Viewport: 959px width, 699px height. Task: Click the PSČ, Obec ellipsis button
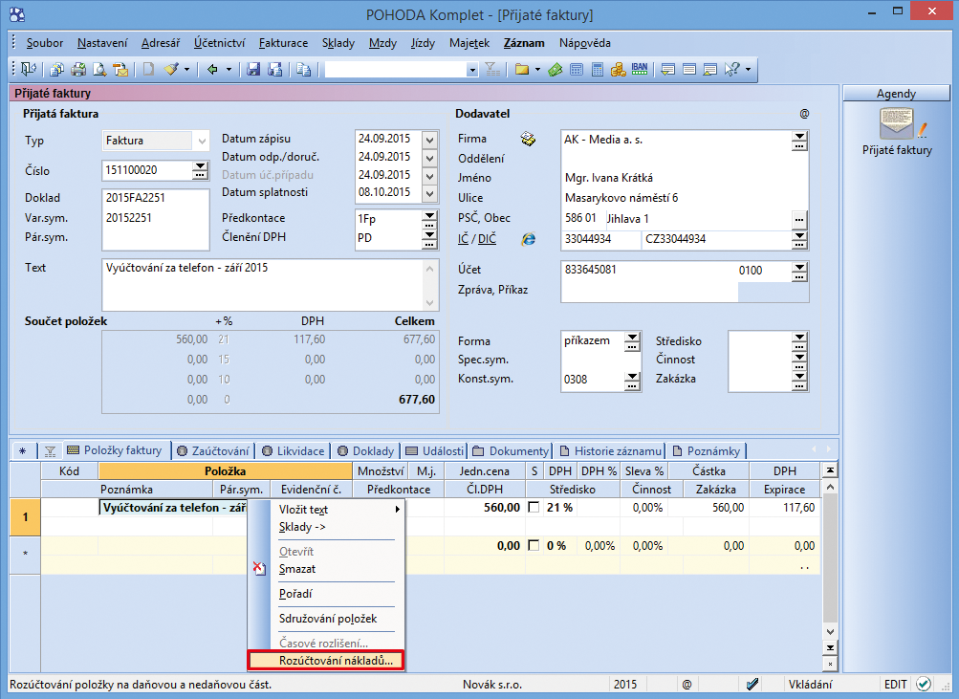tap(799, 219)
